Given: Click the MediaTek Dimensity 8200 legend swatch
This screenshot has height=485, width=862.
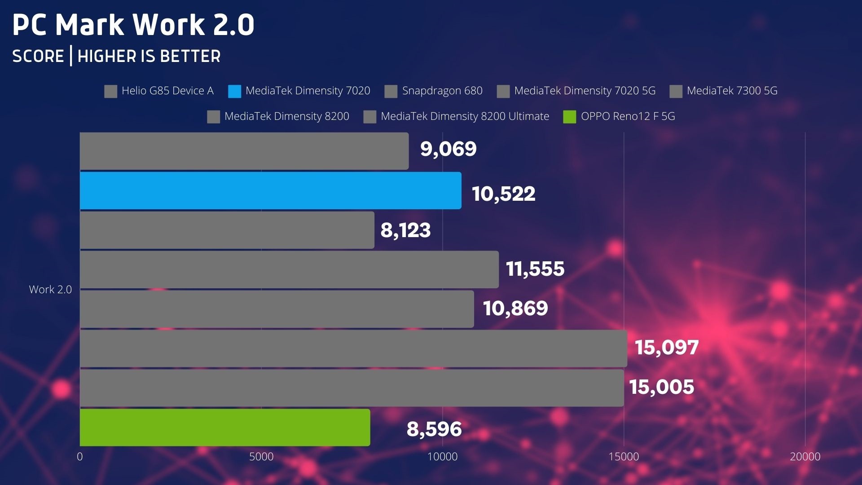Looking at the screenshot, I should tap(213, 117).
